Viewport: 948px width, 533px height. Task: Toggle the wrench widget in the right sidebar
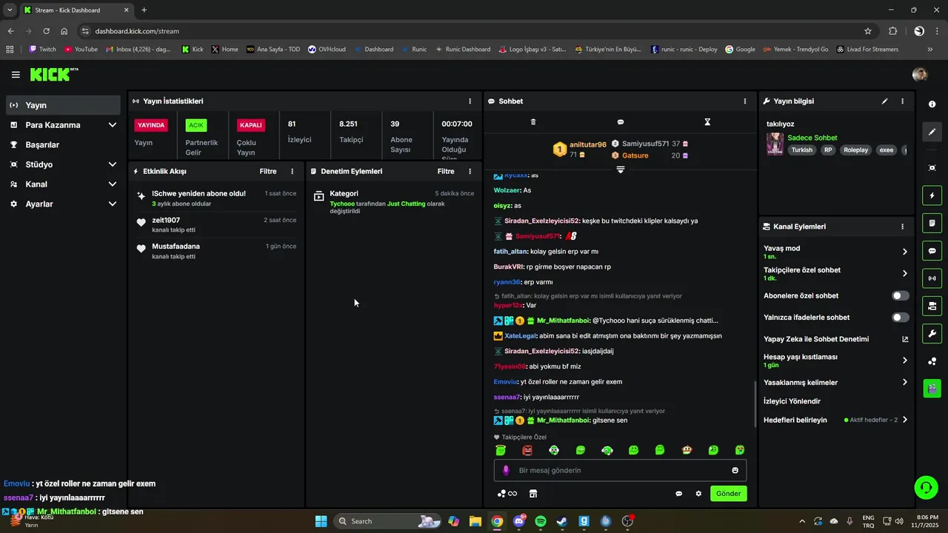(932, 333)
